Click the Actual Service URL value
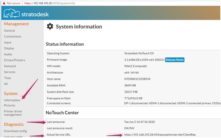Image resolution: width=221 pixels, height=138 pixels. [x=160, y=134]
